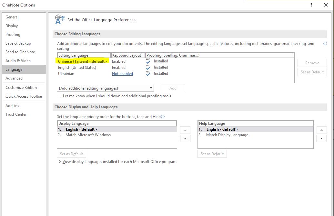The width and height of the screenshot is (334, 216).
Task: Select the Ukrainian editing language row
Action: pos(176,74)
